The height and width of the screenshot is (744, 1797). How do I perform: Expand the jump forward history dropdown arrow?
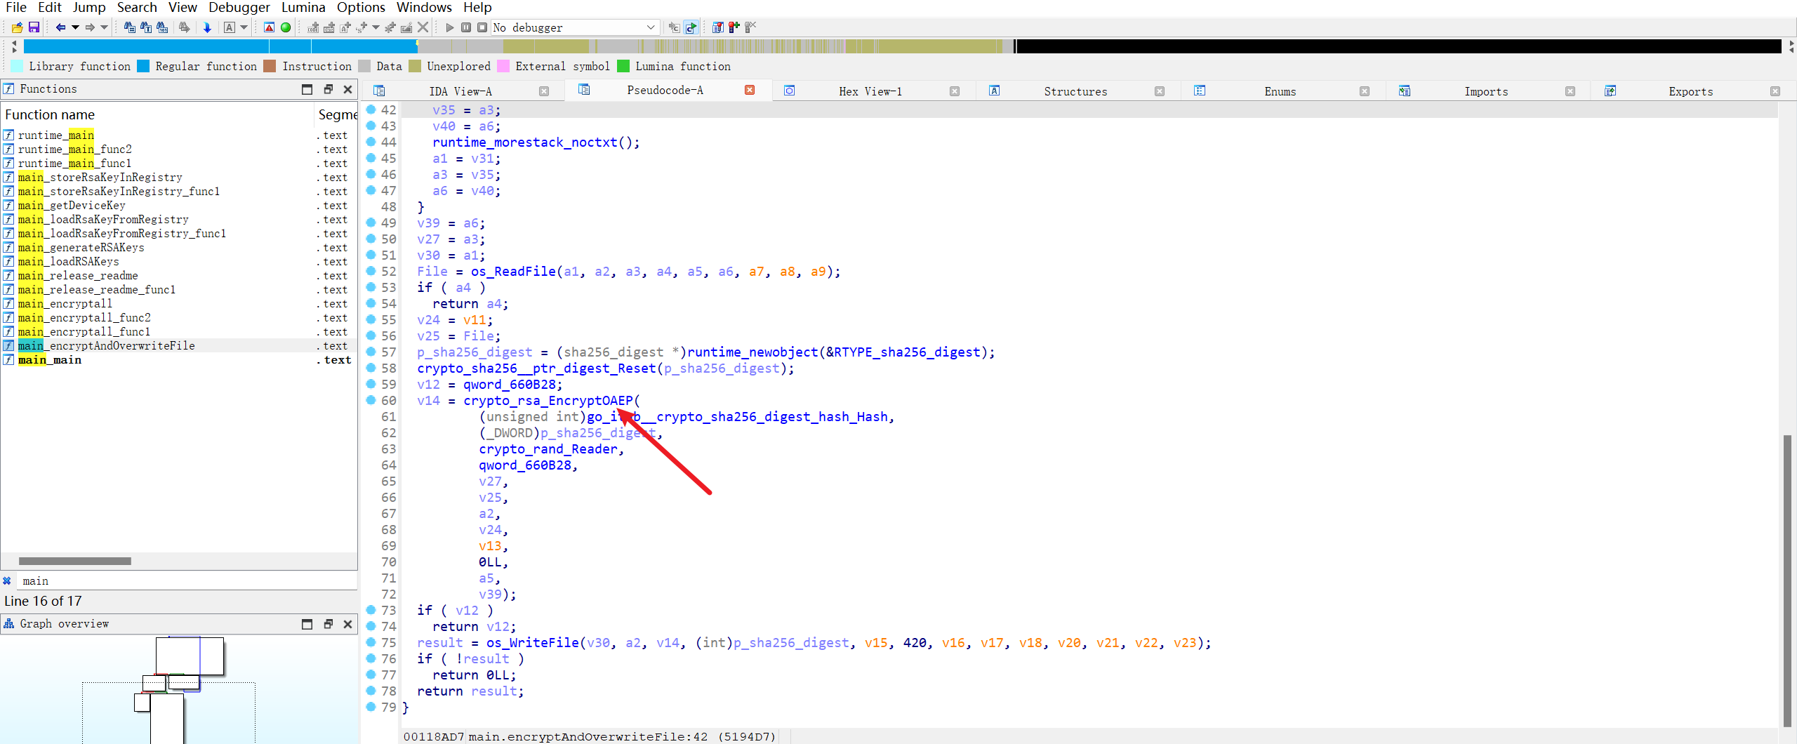pyautogui.click(x=105, y=27)
